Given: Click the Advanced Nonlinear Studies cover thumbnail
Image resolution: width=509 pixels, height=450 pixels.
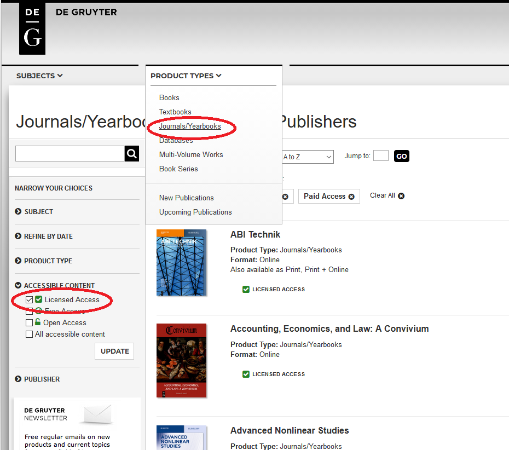Looking at the screenshot, I should pos(182,437).
